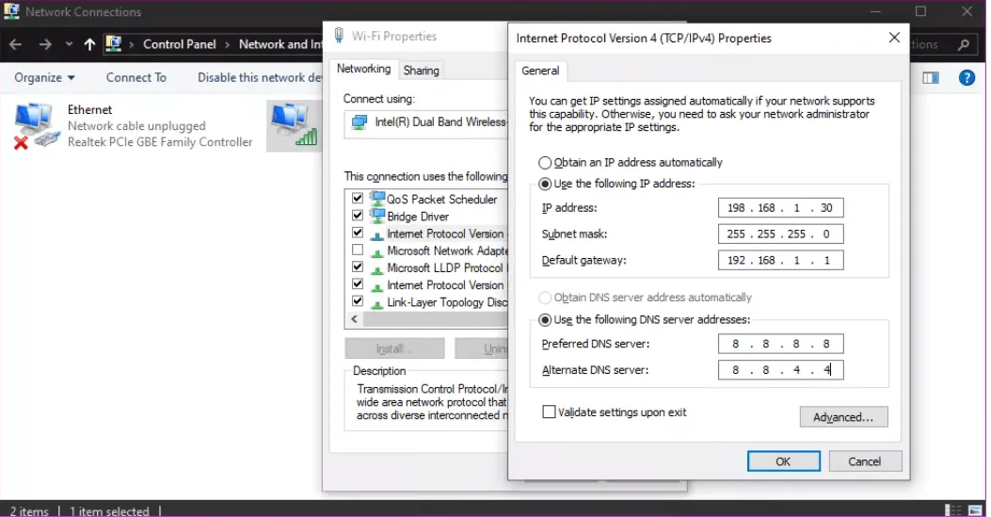Image resolution: width=991 pixels, height=517 pixels.
Task: Uncheck the QoS Packet Scheduler checkbox
Action: 358,199
